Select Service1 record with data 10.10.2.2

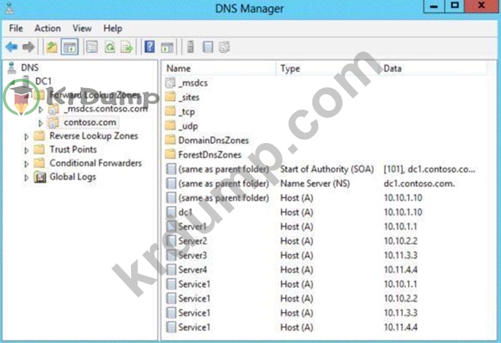click(292, 298)
